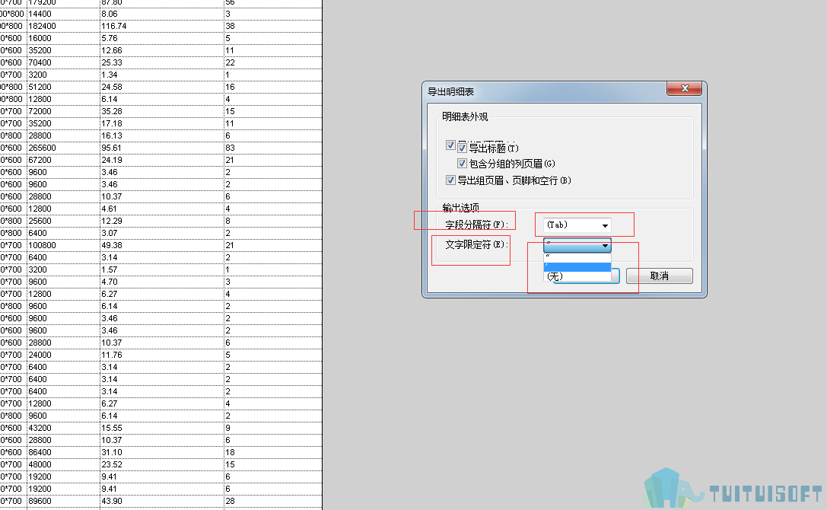Select the cell containing 1.34
The image size is (827, 510).
162,75
